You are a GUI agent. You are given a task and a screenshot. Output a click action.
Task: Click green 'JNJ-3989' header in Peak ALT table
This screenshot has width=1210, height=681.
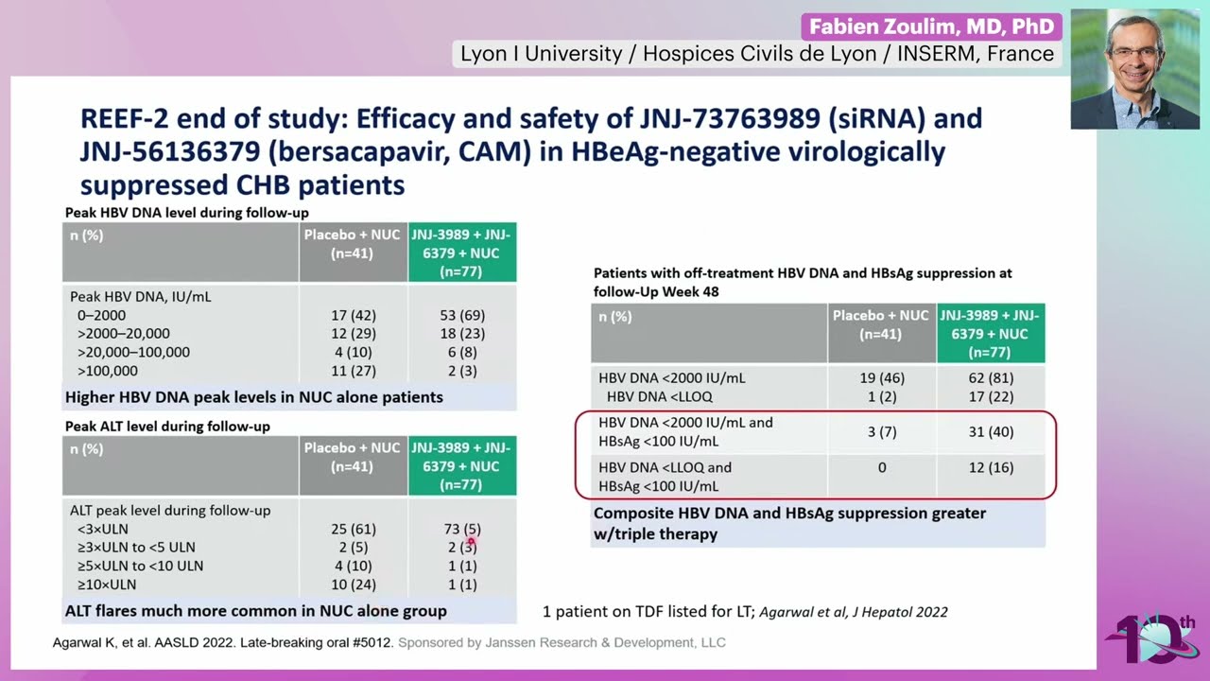[461, 466]
